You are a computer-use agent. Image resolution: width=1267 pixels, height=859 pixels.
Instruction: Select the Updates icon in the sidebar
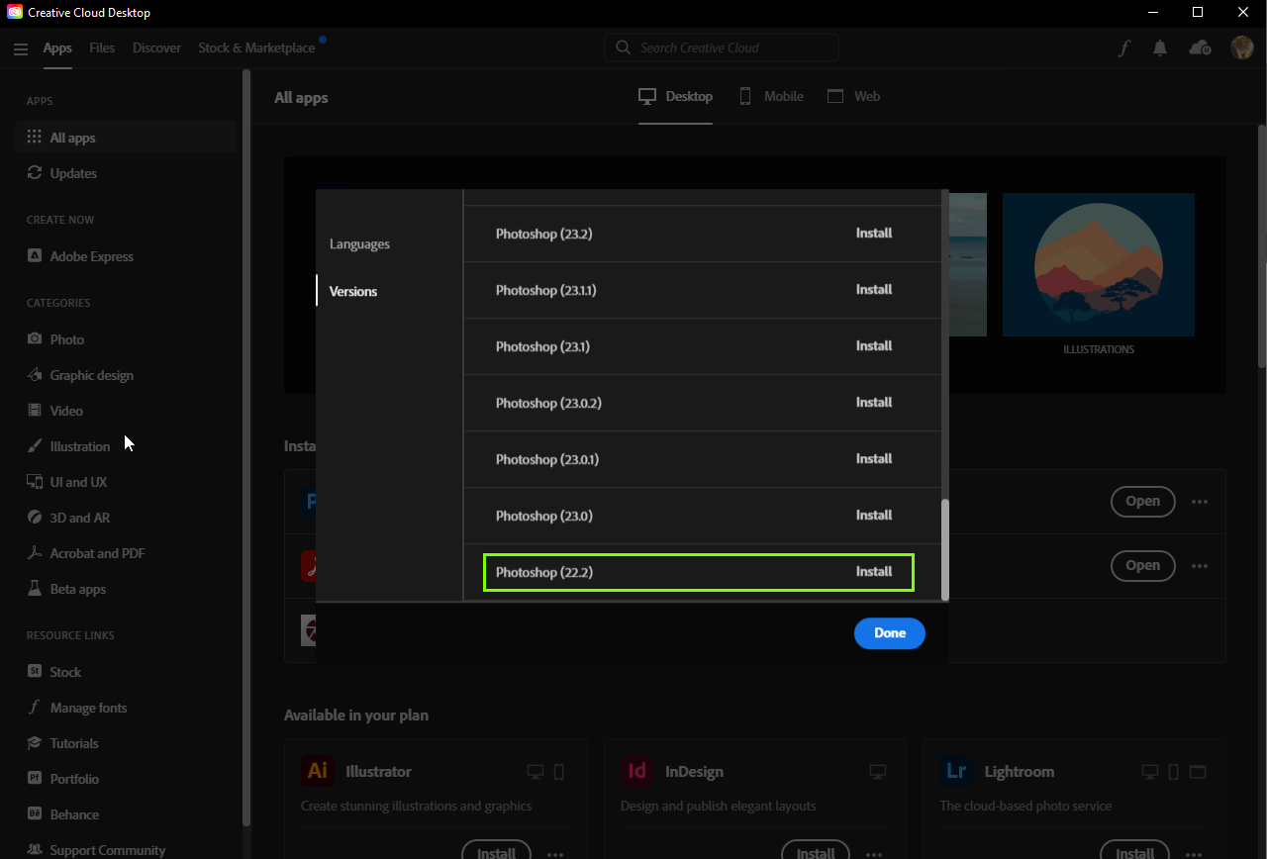33,172
